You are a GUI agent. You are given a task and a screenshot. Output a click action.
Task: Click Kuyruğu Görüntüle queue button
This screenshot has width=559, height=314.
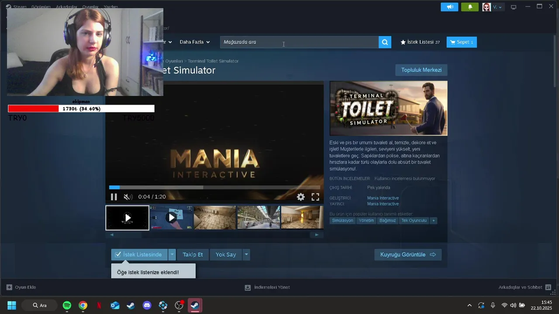point(408,255)
